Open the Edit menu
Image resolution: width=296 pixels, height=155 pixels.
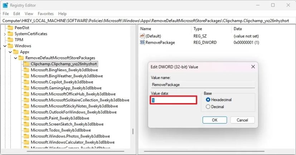(x=16, y=14)
